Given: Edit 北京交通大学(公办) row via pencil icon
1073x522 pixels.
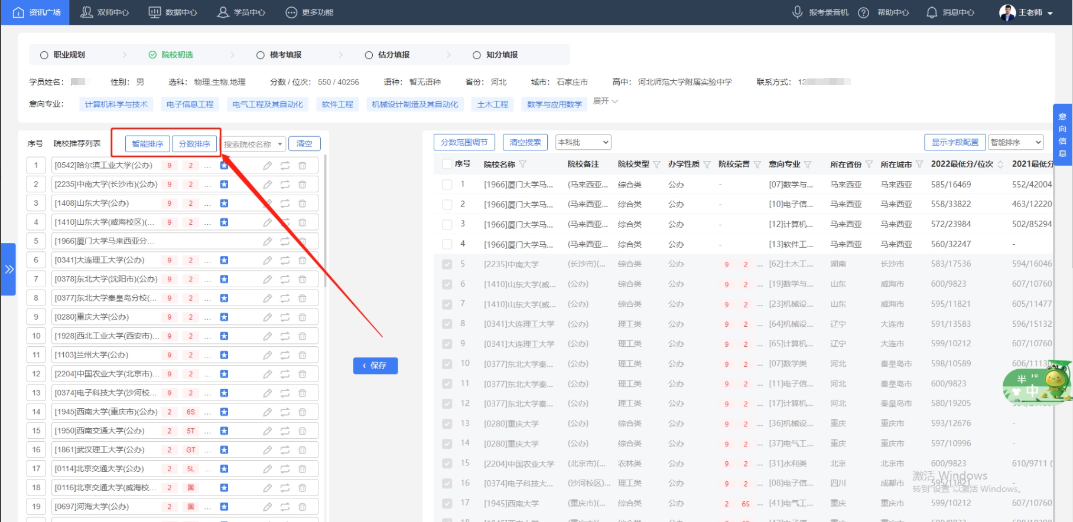Looking at the screenshot, I should coord(268,469).
